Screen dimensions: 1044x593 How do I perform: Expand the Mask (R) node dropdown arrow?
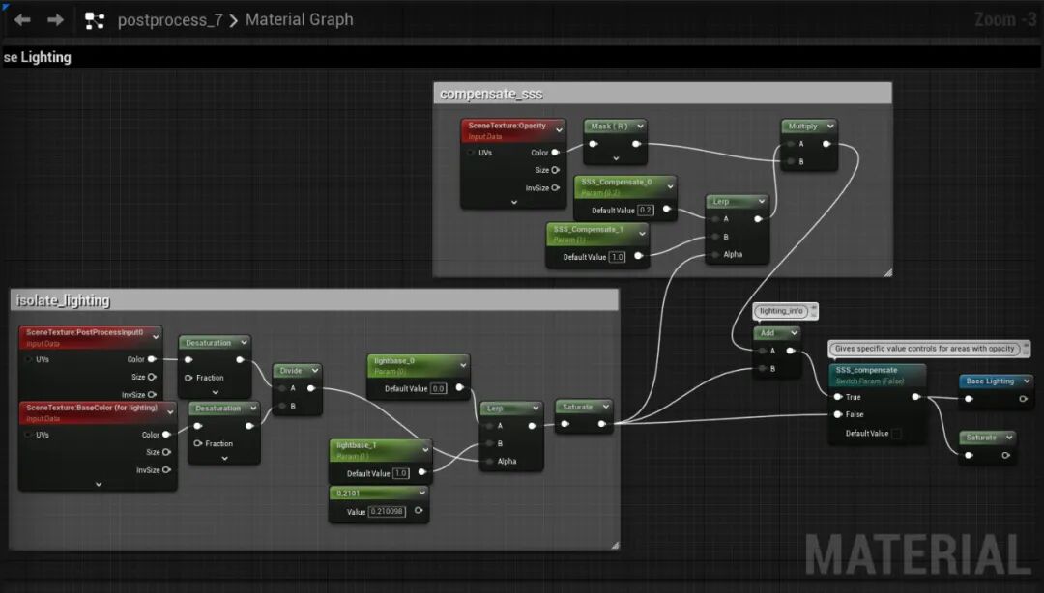point(641,126)
